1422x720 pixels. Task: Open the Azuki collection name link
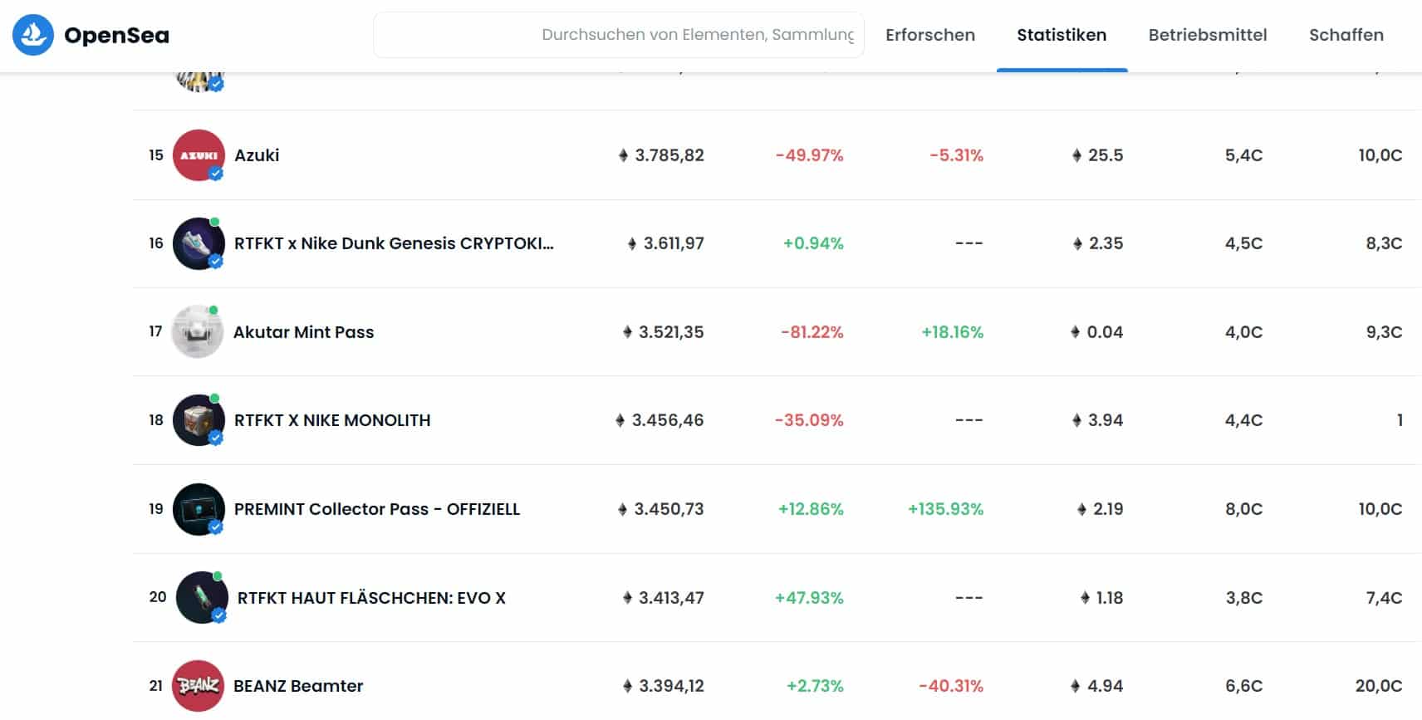[x=257, y=155]
